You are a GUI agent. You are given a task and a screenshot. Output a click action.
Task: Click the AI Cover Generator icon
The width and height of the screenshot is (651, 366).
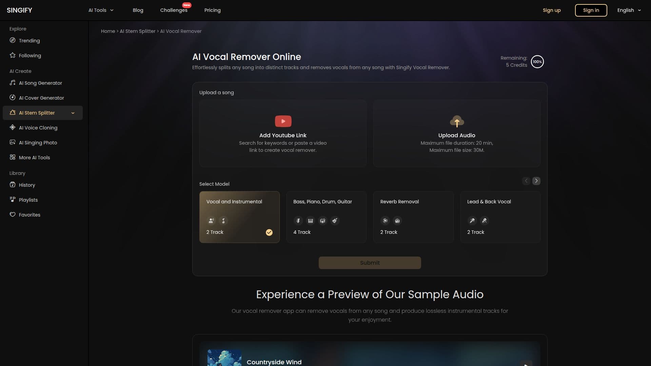[13, 98]
